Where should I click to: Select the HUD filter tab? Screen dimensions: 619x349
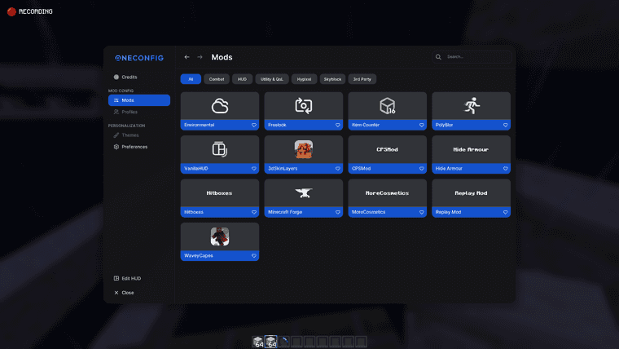(x=242, y=79)
